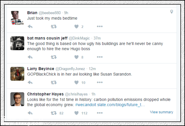Reply to Christopher Hayes' carbon tweet

point(30,113)
